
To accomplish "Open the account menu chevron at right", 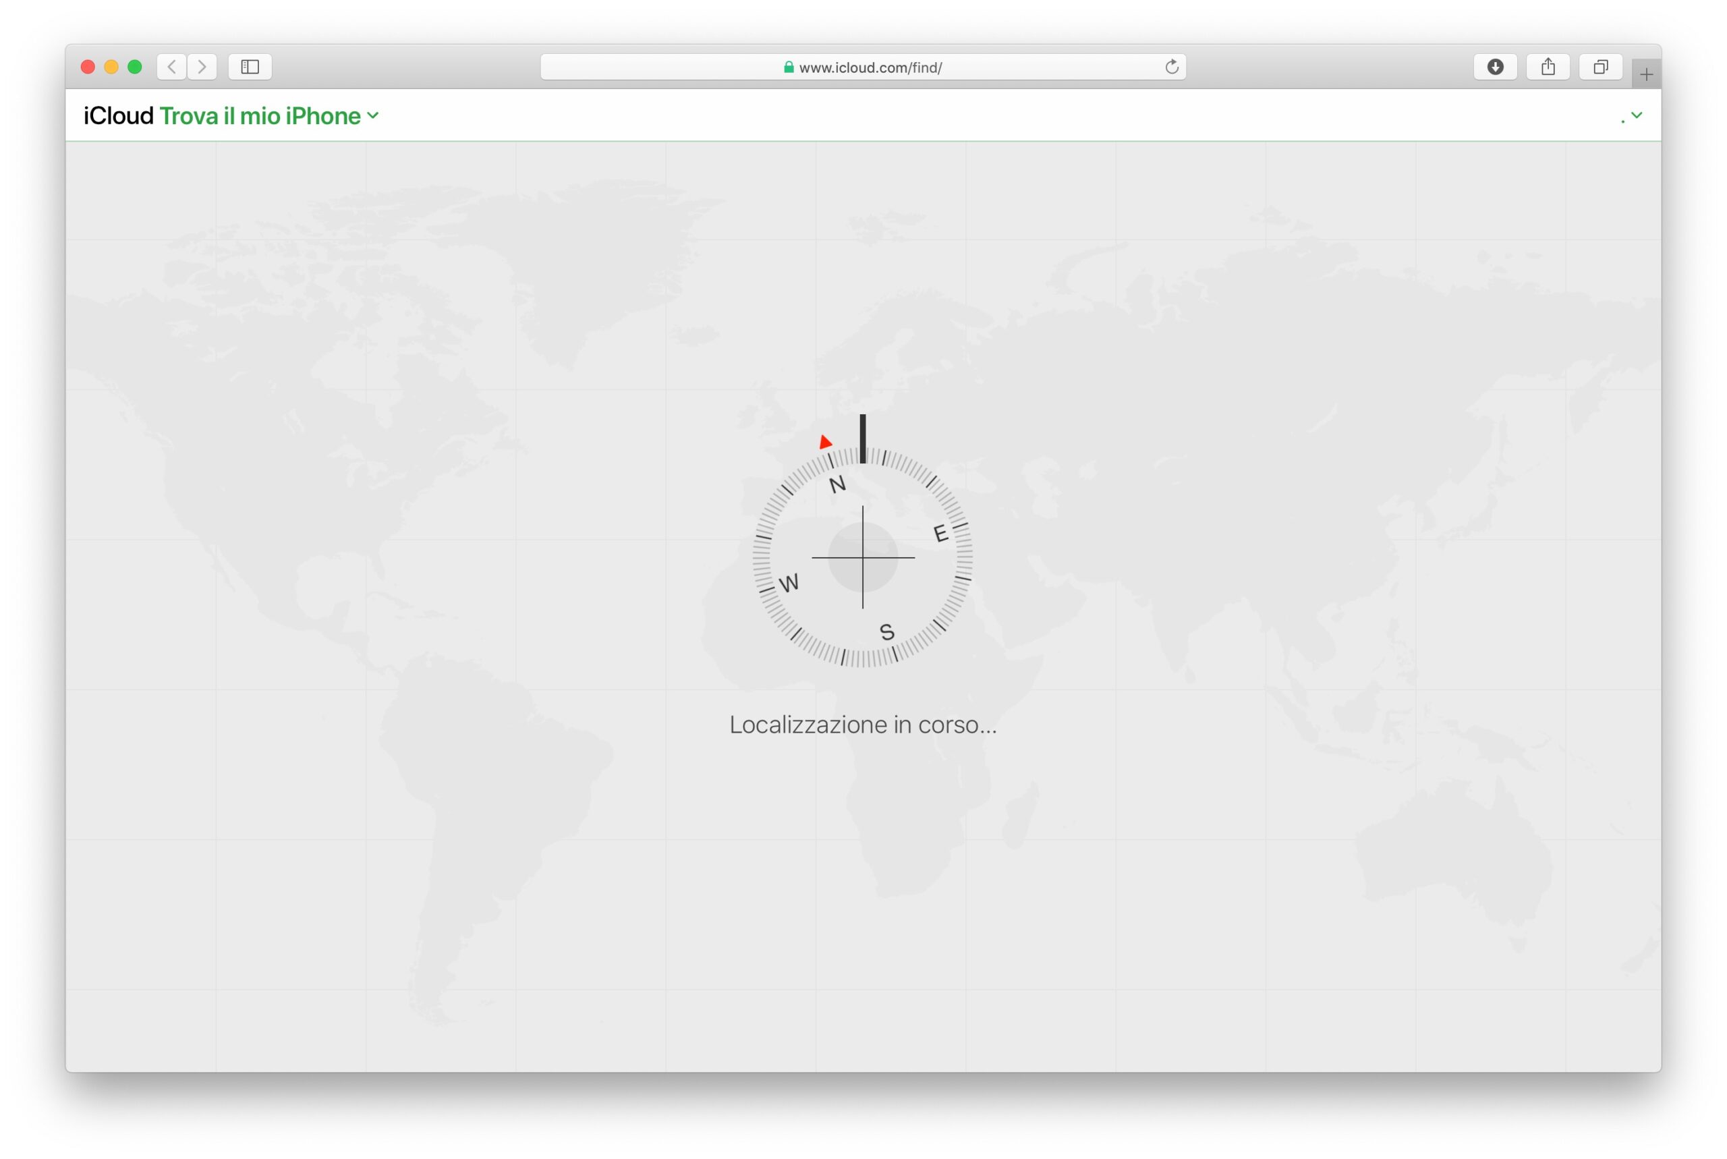I will 1636,115.
